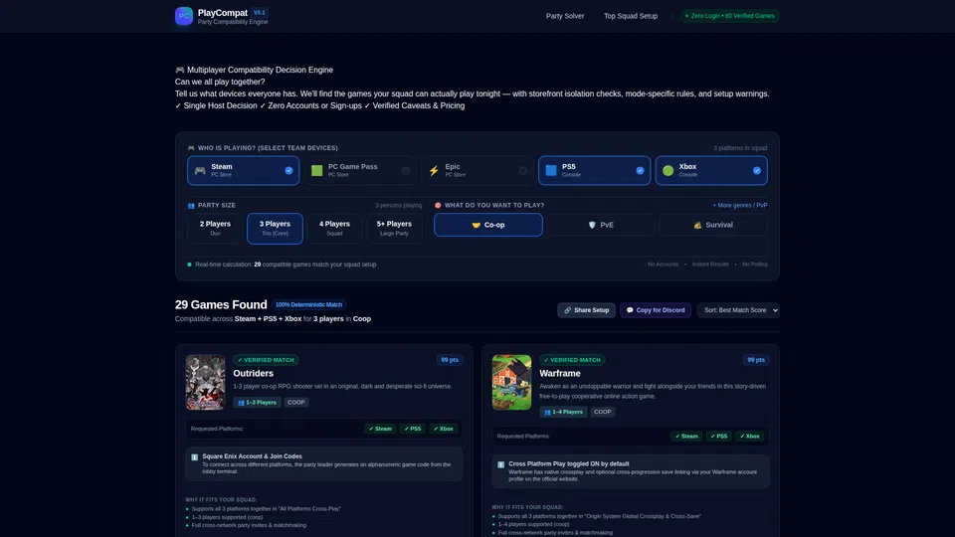Click the shield icon on PvE
Viewport: 955px width, 537px height.
[592, 225]
